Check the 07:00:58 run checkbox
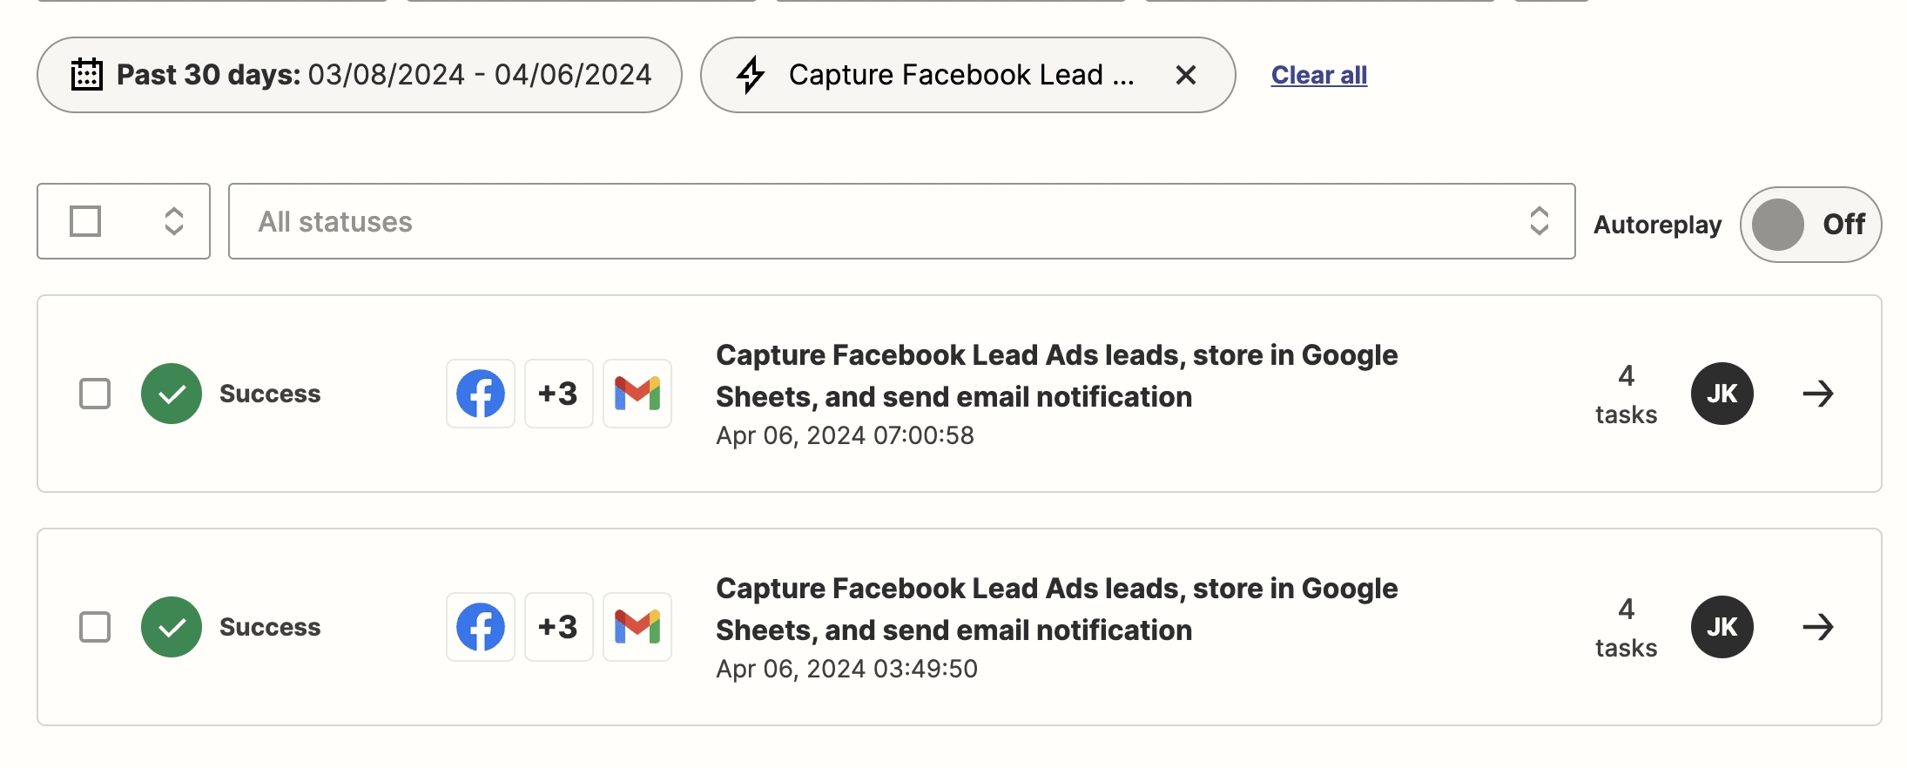 95,394
